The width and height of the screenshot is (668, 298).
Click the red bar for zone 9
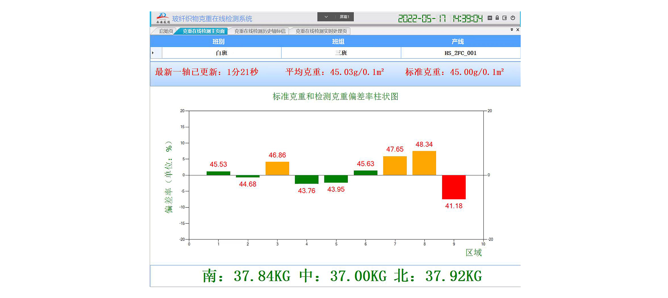coord(454,187)
